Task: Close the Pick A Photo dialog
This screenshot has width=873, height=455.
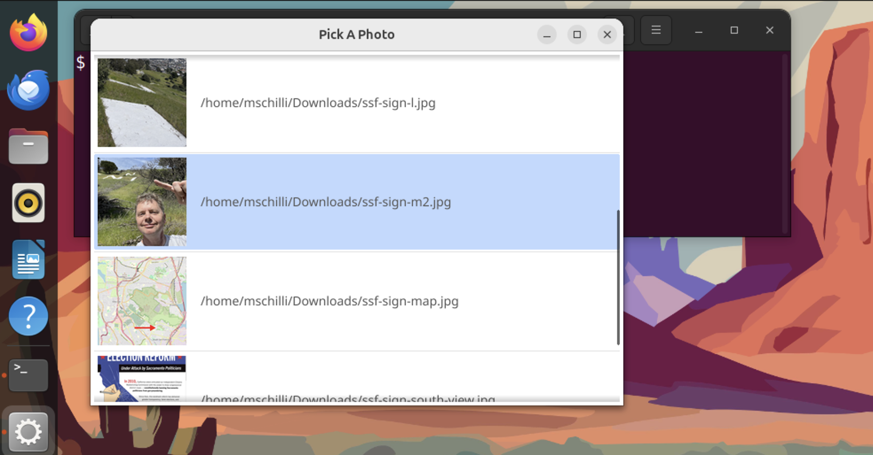Action: (607, 35)
